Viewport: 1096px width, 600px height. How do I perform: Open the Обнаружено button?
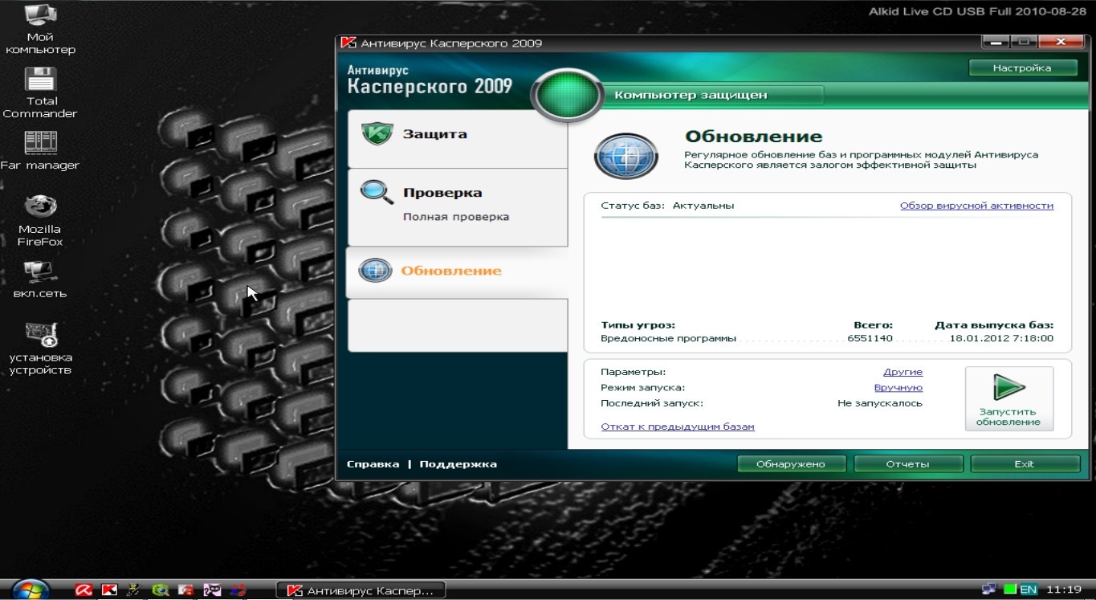(791, 464)
